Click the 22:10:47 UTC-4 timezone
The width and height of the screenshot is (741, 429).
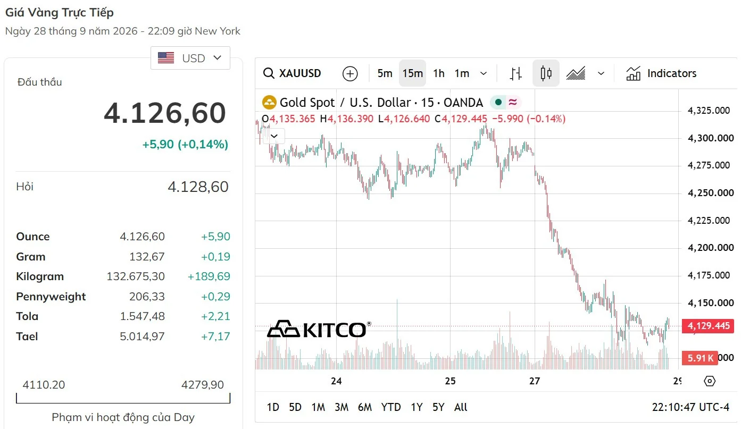(x=690, y=407)
